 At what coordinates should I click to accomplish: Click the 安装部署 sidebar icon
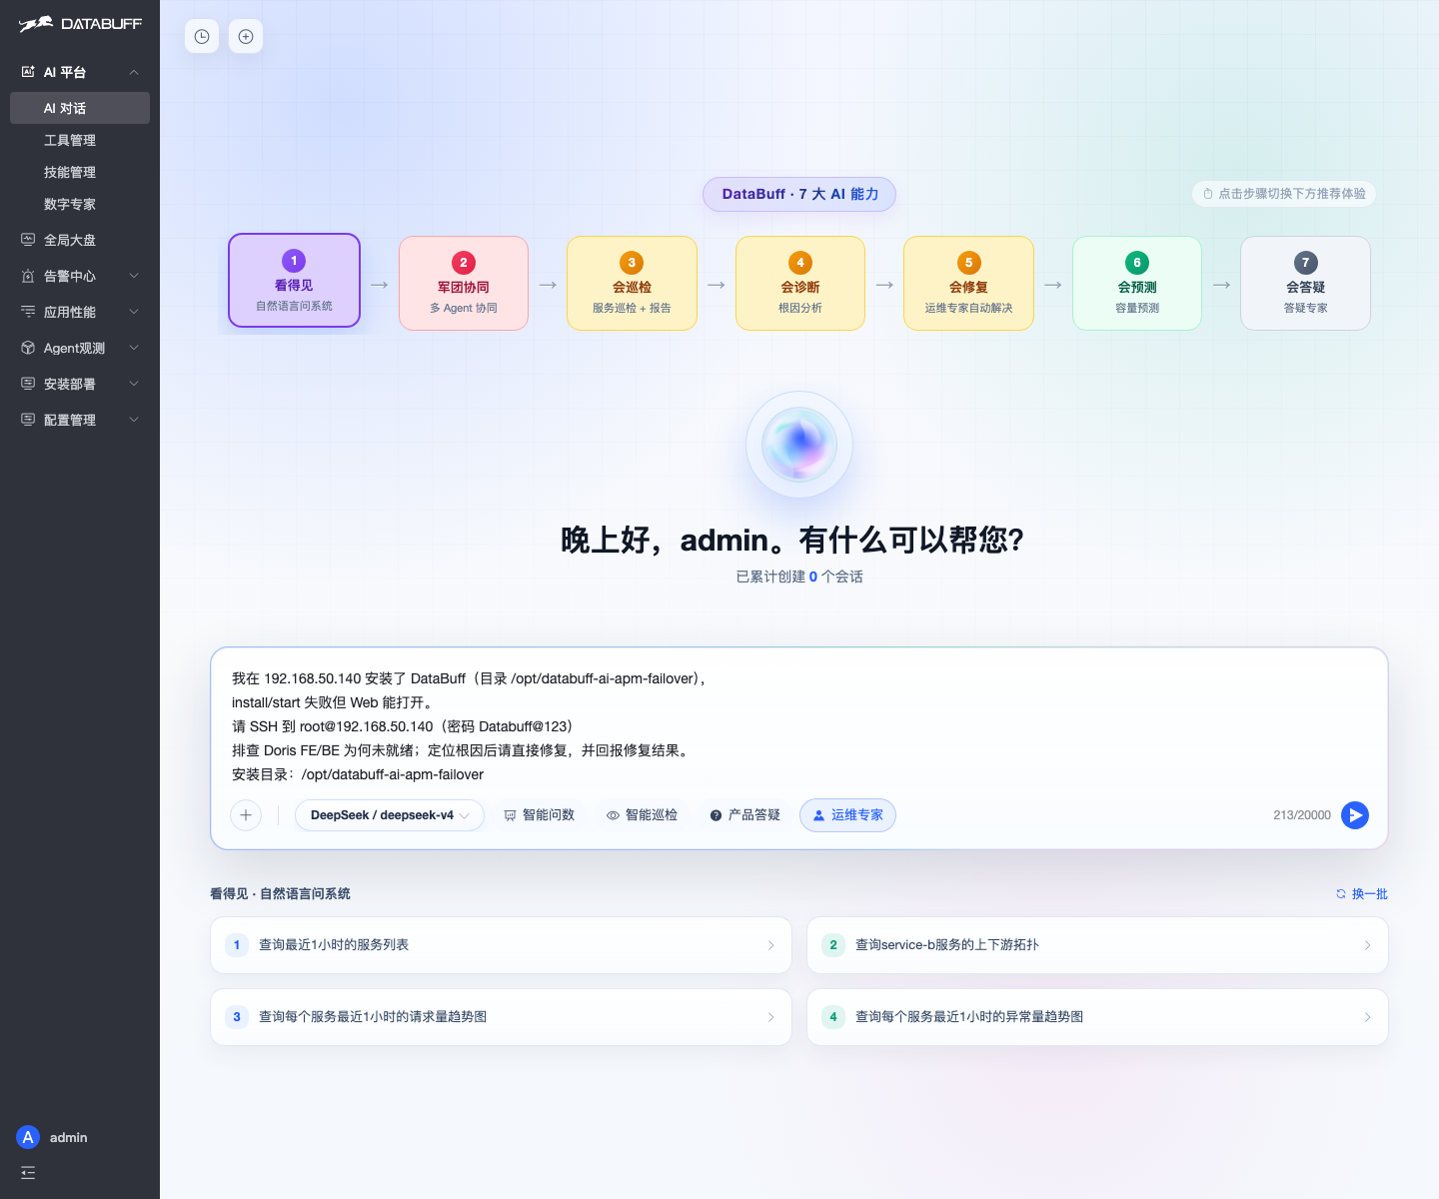pos(28,384)
